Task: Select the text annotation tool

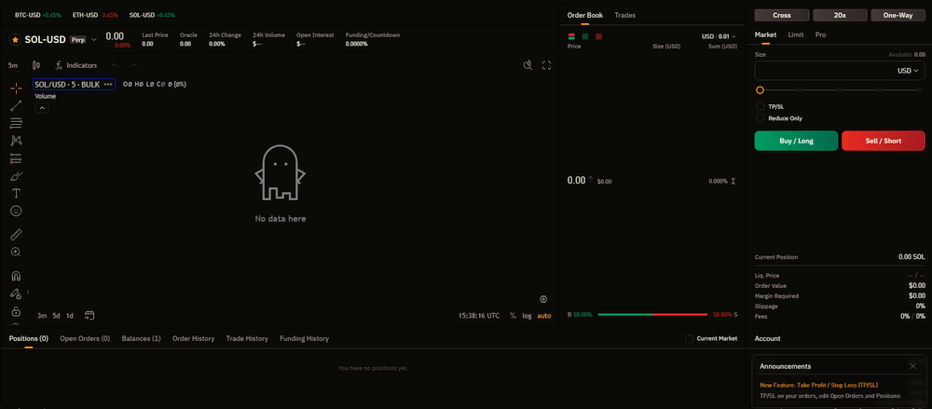Action: pyautogui.click(x=16, y=193)
